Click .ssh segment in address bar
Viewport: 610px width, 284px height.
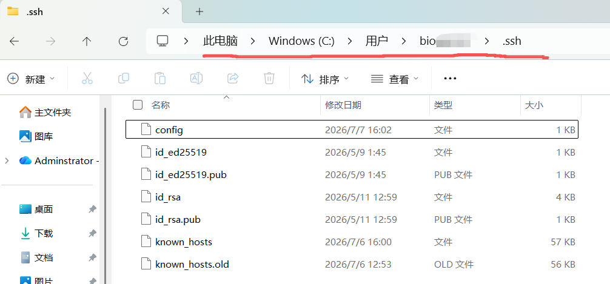tap(512, 41)
